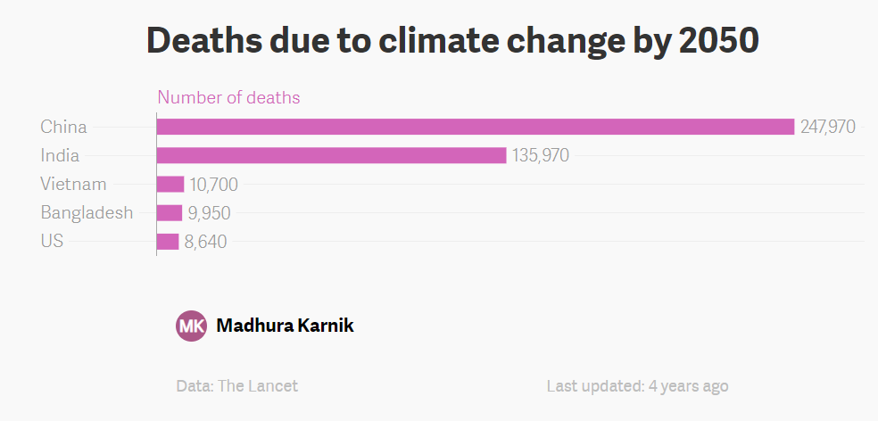Viewport: 878px width, 421px height.
Task: Click the 135,970 value label
Action: 540,155
